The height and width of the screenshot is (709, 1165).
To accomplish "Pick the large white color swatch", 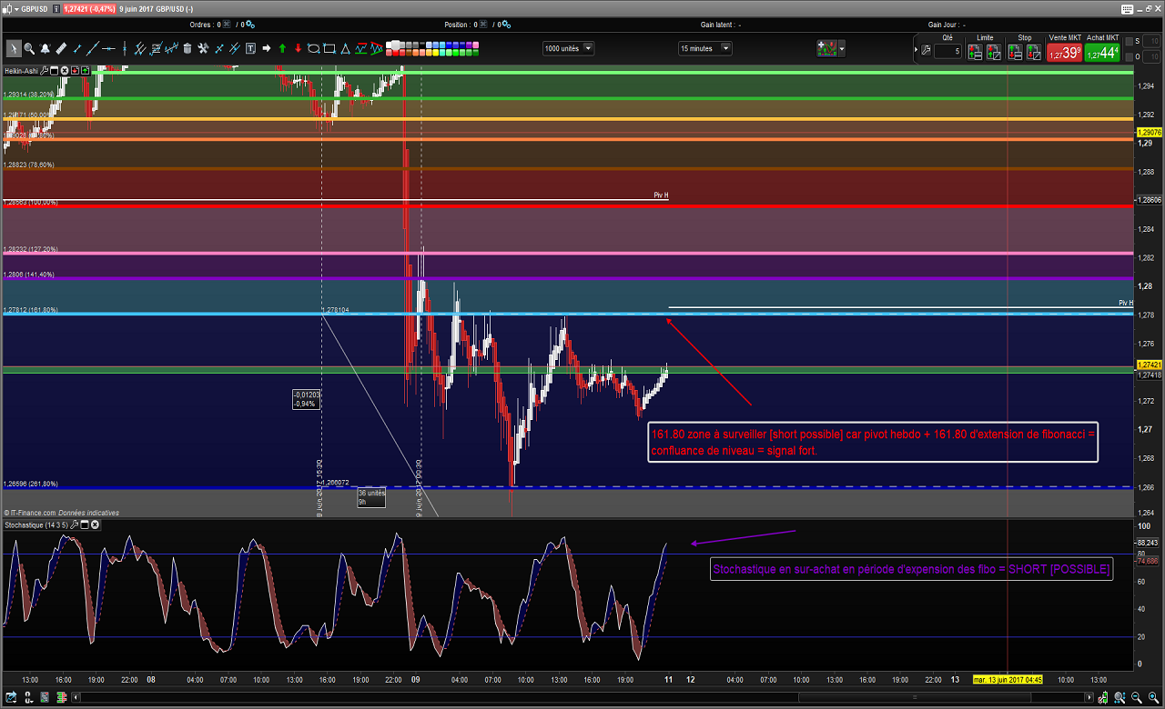I will [395, 45].
